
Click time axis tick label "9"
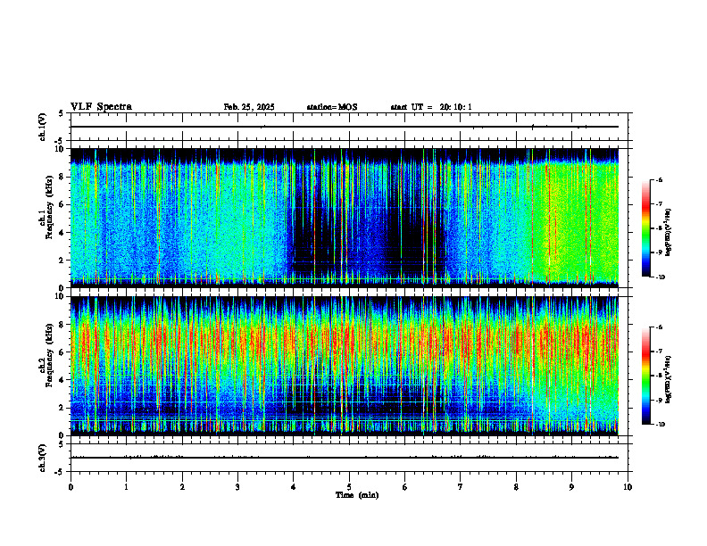[x=571, y=487]
